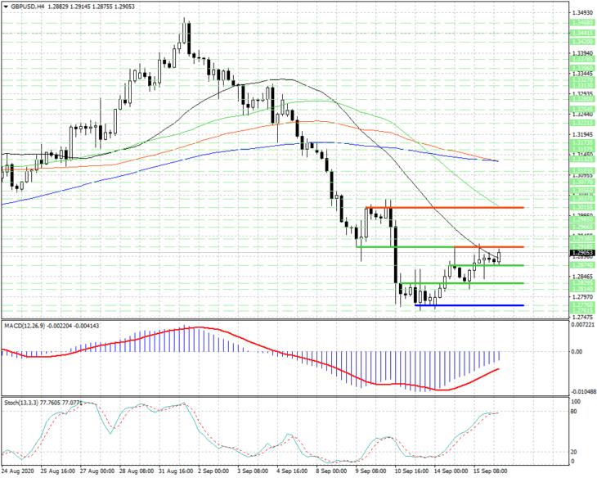
Task: Click the 1.34200 green price level label
Action: (x=582, y=42)
